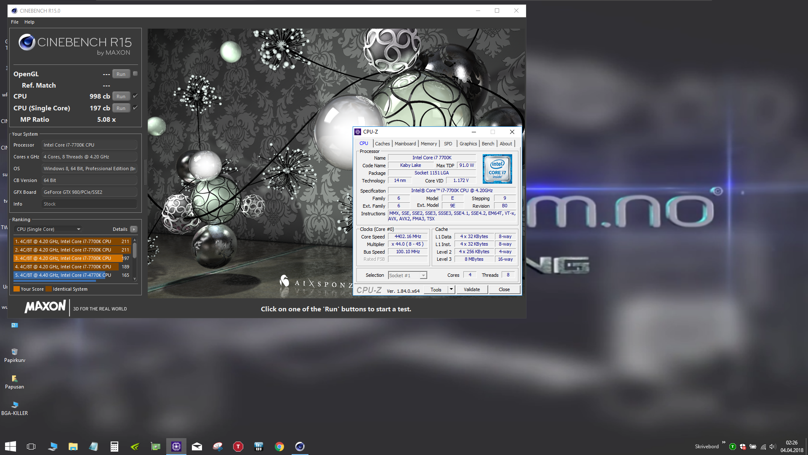808x455 pixels.
Task: Switch to the Bench tab in CPU-Z
Action: click(x=488, y=144)
